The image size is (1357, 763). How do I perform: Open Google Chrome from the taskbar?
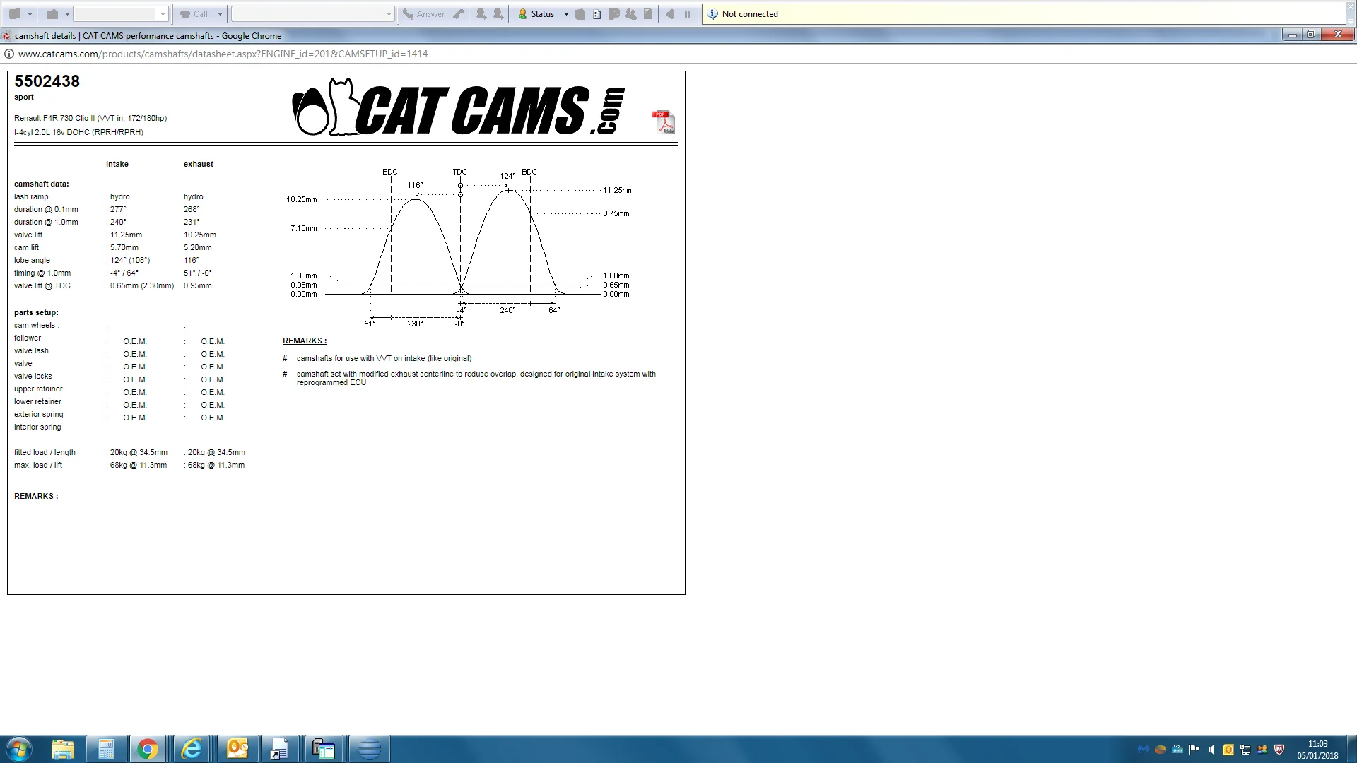tap(148, 749)
